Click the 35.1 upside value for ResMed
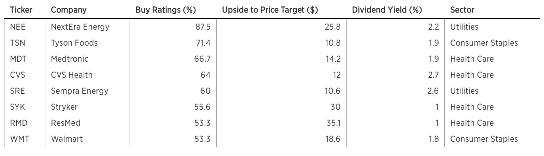This screenshot has height=156, width=544. [333, 123]
